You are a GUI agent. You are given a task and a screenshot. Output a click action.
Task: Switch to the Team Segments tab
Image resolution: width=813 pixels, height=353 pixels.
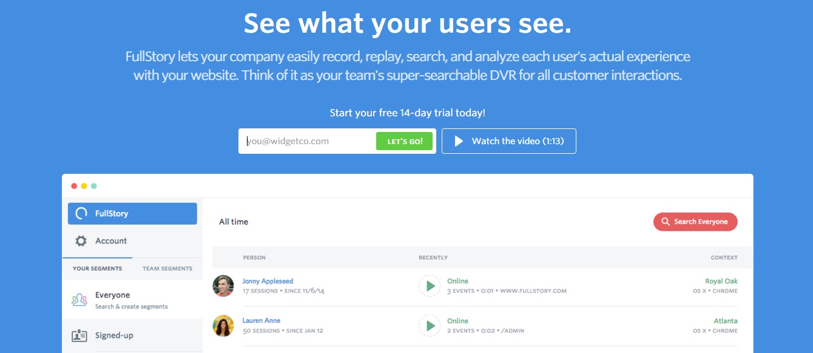(x=167, y=268)
